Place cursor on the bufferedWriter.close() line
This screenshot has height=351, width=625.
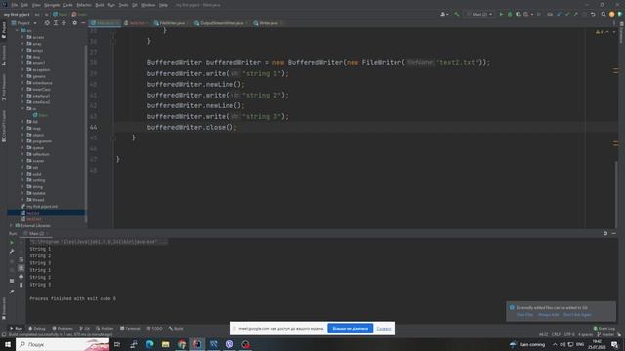click(191, 128)
